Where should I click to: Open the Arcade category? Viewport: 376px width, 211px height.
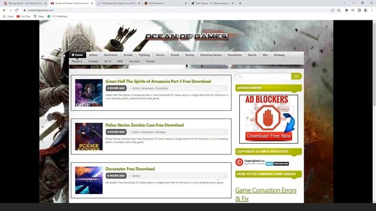128,55
